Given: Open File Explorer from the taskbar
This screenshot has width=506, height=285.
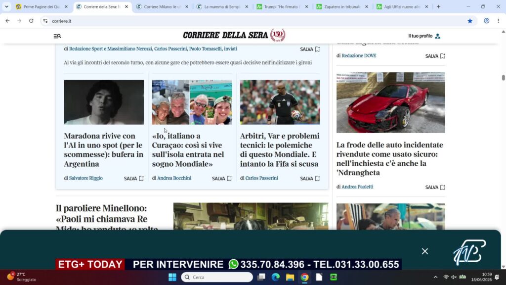Looking at the screenshot, I should [x=290, y=277].
